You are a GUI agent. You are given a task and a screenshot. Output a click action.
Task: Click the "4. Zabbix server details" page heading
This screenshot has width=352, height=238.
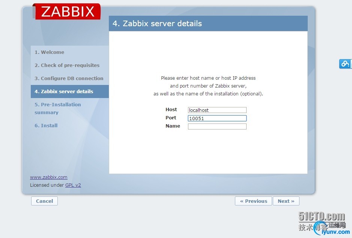pyautogui.click(x=157, y=24)
